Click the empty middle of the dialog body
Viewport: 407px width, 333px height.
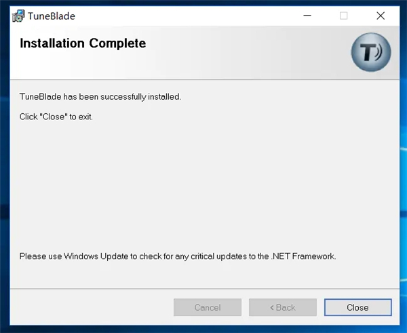(x=203, y=183)
